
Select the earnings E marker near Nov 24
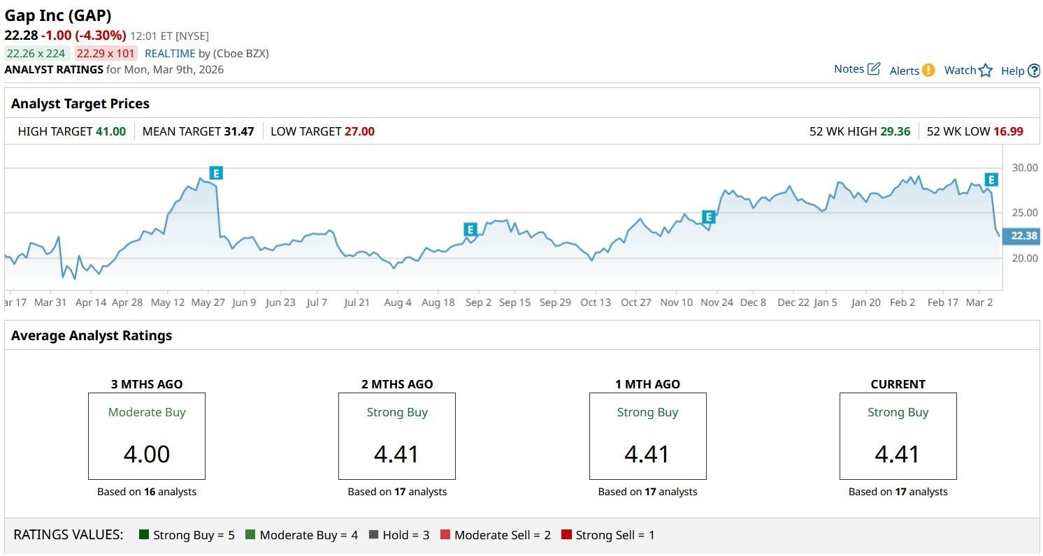click(708, 217)
